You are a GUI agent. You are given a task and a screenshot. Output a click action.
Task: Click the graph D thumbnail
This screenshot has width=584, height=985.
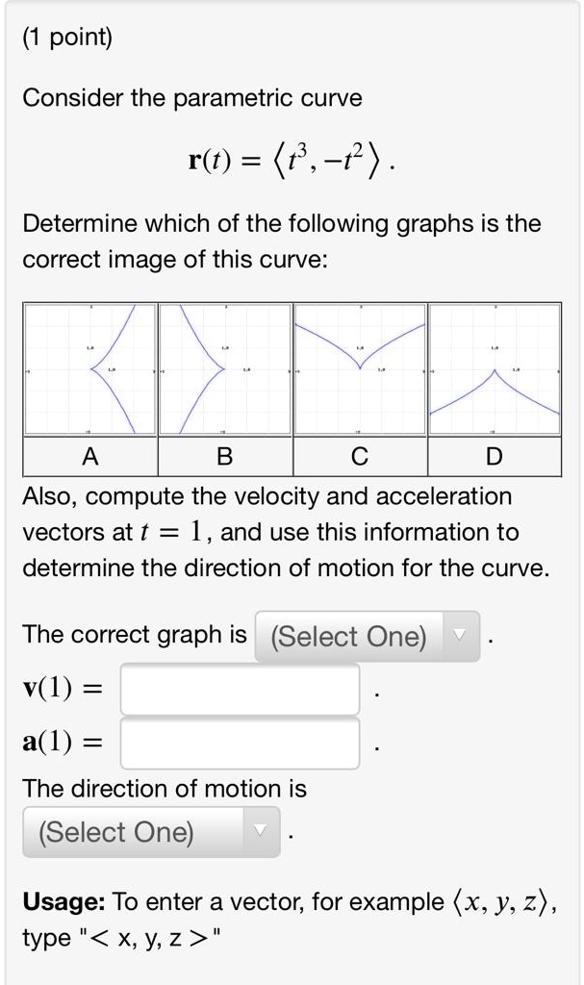pos(494,367)
